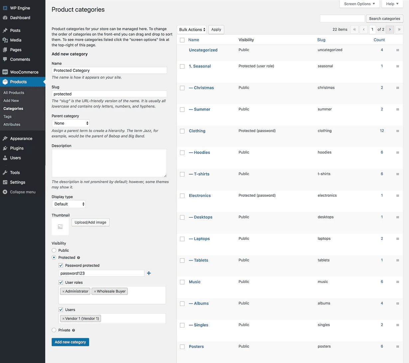Click the Upload/Add image button
Screen dimensions: 409x363
point(90,222)
